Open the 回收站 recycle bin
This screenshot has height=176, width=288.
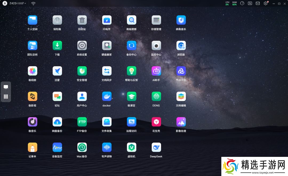(82, 20)
